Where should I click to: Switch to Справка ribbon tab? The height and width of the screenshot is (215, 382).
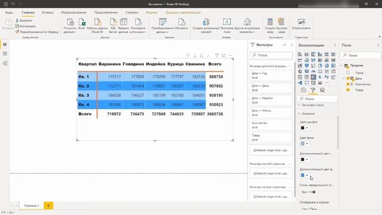tap(132, 13)
